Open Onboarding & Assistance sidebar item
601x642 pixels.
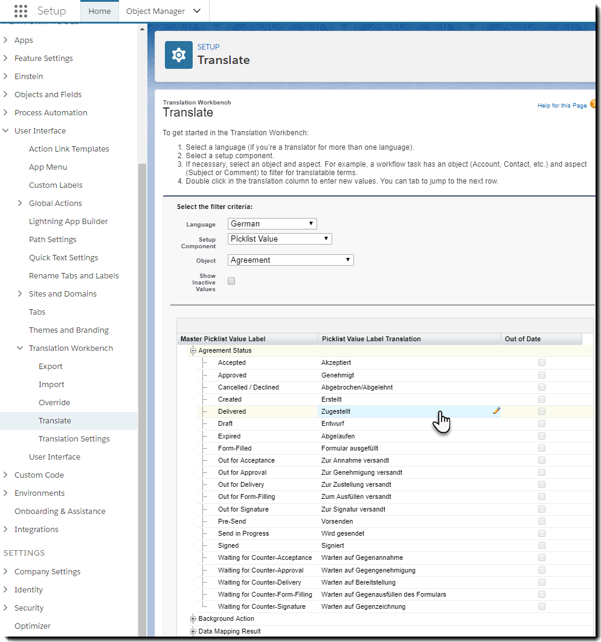pyautogui.click(x=60, y=511)
